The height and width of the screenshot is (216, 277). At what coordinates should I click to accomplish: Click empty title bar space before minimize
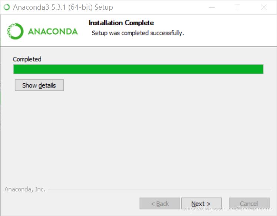159,7
